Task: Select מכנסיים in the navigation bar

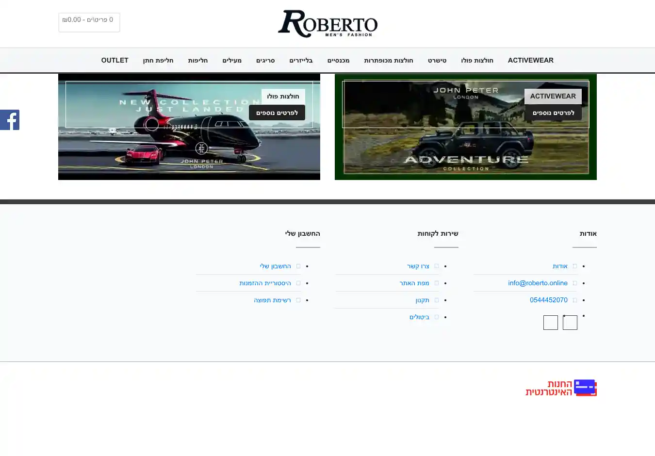Action: point(338,61)
